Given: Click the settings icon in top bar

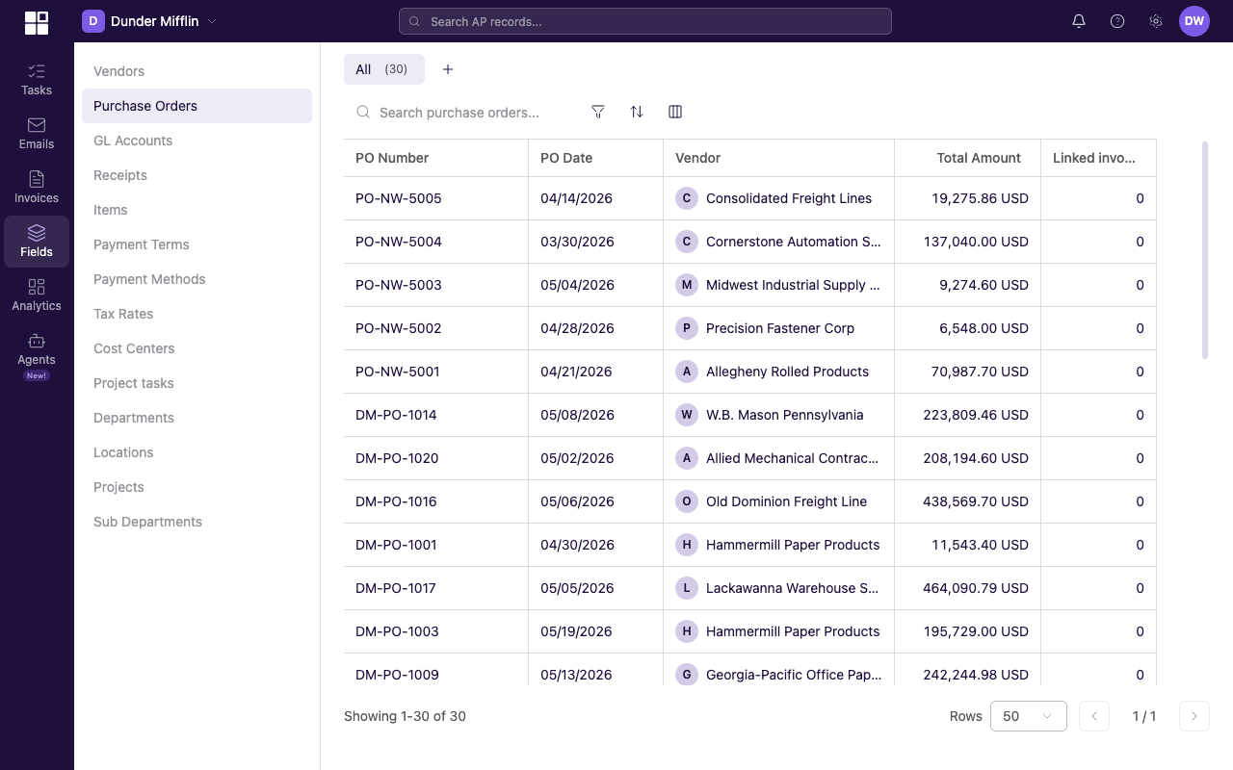Looking at the screenshot, I should click(x=1156, y=21).
